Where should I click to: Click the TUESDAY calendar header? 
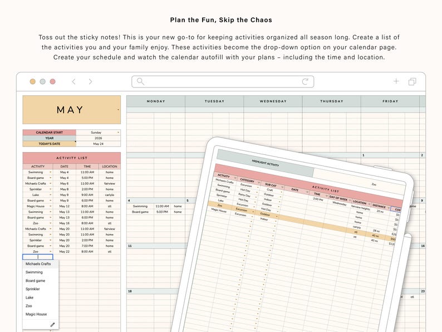[x=214, y=101]
